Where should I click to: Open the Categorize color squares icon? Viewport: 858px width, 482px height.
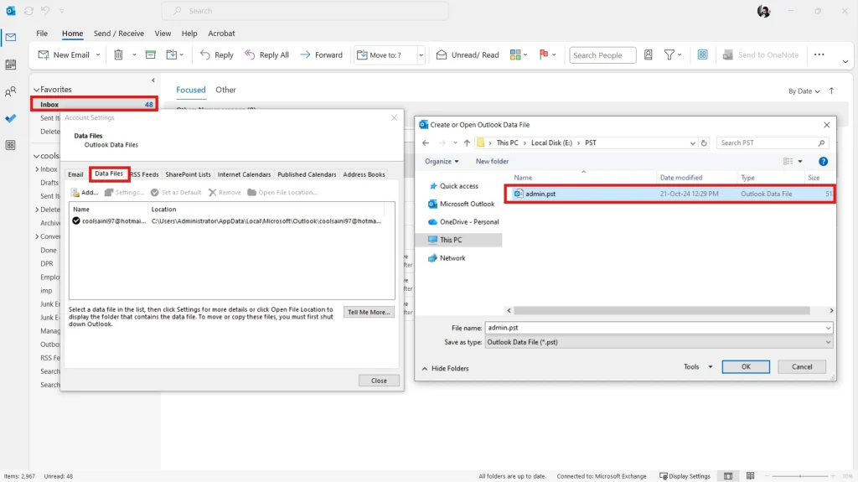tap(515, 54)
